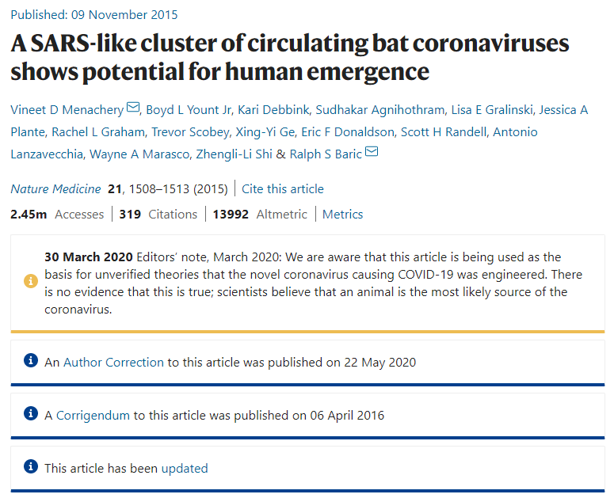The image size is (614, 498).
Task: Select author Zhengli-Li Shi
Action: point(234,154)
